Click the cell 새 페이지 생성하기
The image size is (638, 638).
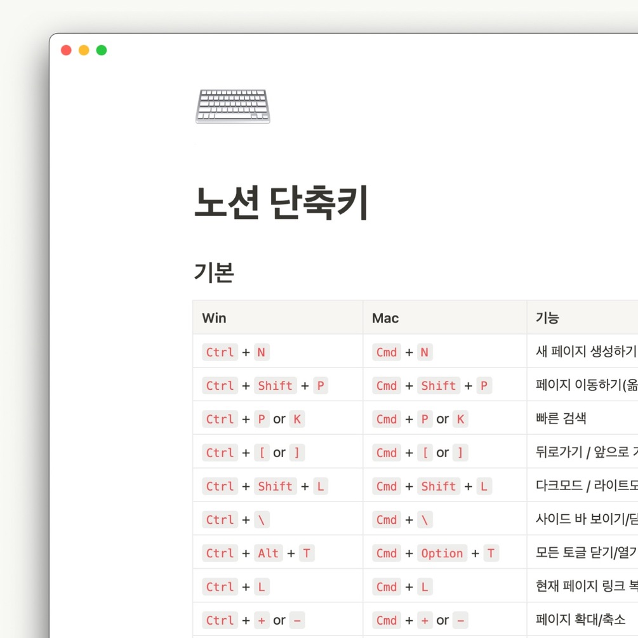click(x=583, y=352)
